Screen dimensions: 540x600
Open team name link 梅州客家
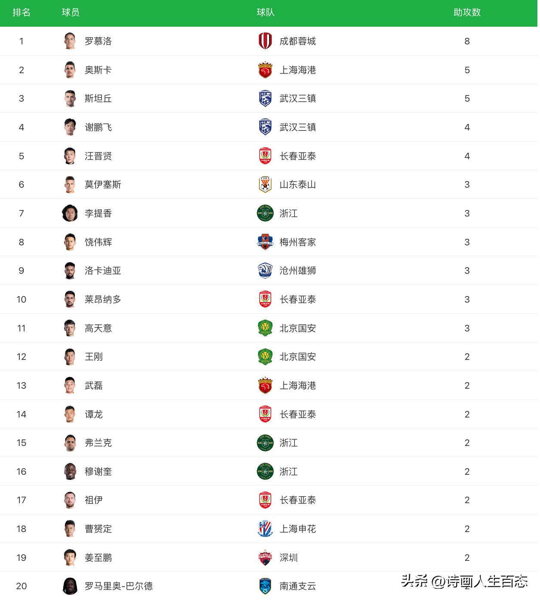[298, 242]
